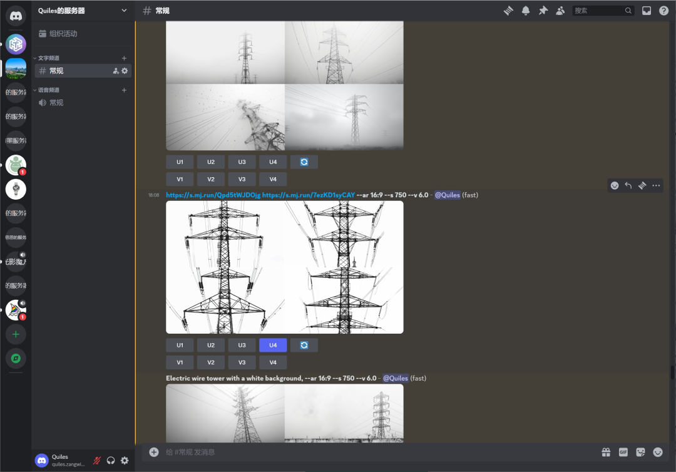Viewport: 676px width, 472px height.
Task: Open emoji picker in message bar
Action: point(658,452)
